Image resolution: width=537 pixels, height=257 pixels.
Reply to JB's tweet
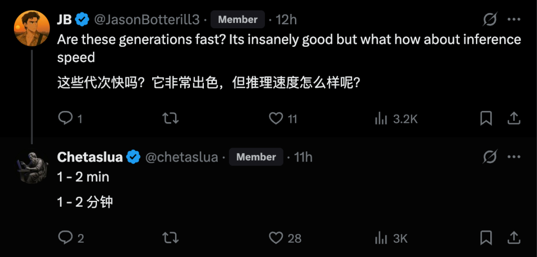pos(66,118)
